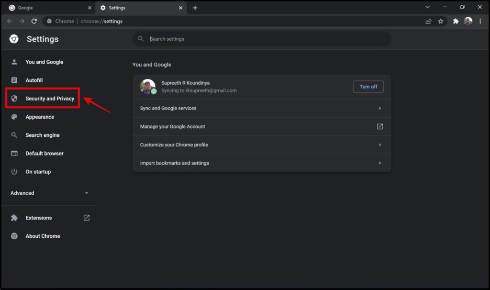Expand Import bookmarks and settings arrow
Screen dimensions: 490x290
click(x=379, y=163)
